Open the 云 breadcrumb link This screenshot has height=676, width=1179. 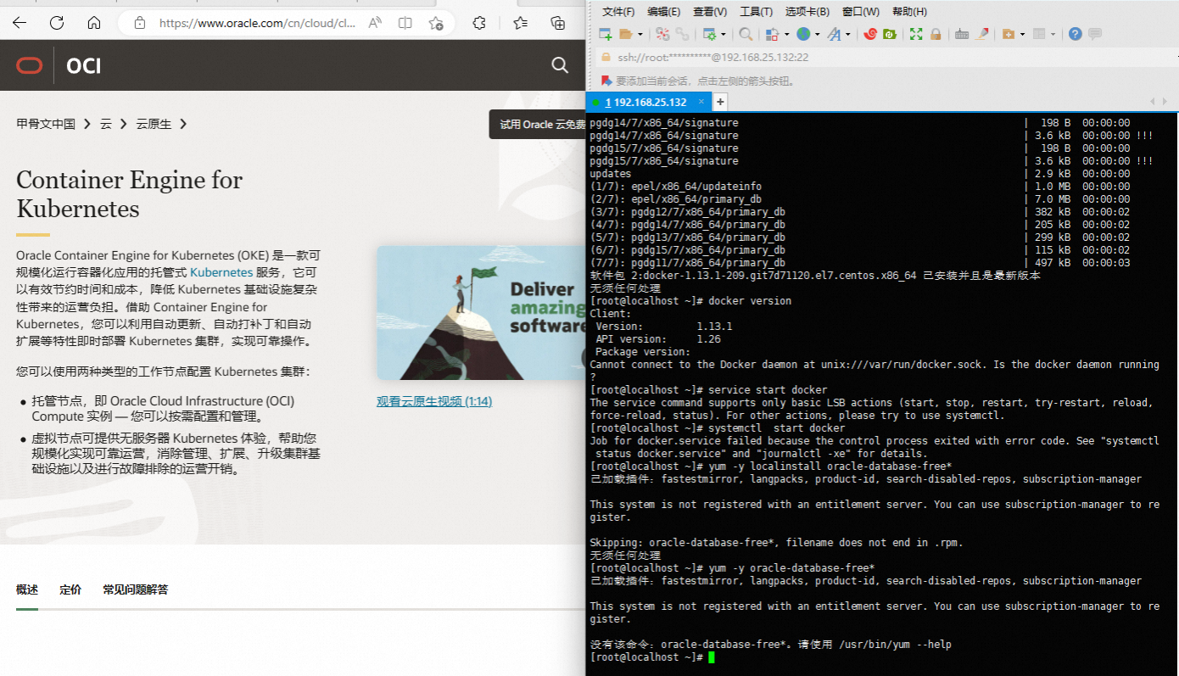tap(106, 124)
